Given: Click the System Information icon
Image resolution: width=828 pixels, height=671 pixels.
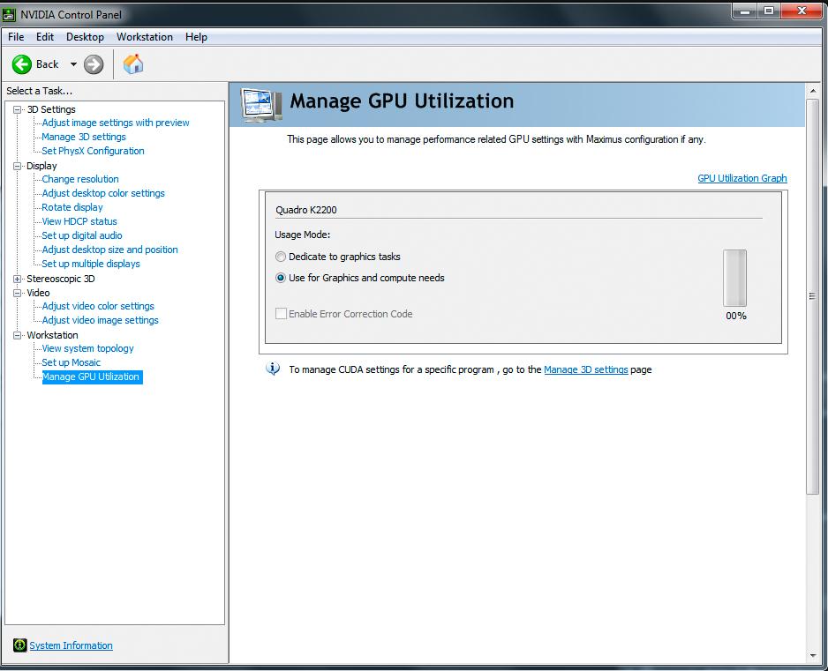Looking at the screenshot, I should 19,645.
